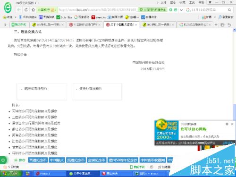Screen dimensions: 236x177
Task: Open the 深圳市分行 exchange outlets link
Action: click(34, 153)
